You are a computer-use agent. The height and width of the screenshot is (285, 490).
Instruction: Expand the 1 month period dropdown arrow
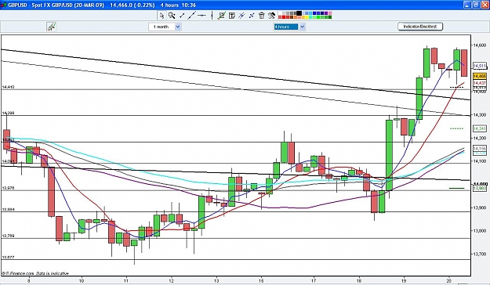(x=178, y=27)
